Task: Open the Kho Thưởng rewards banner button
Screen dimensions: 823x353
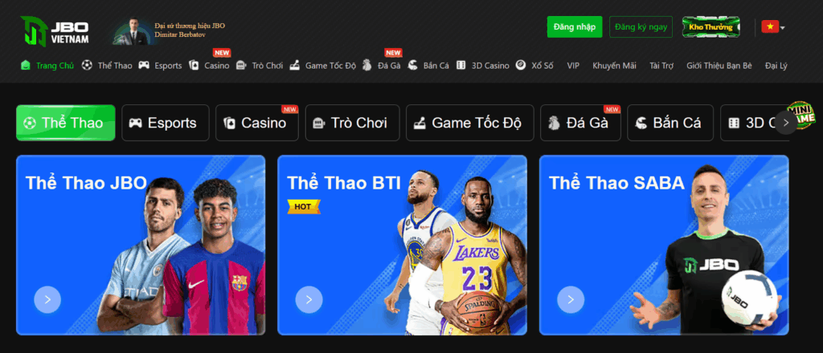Action: [711, 26]
